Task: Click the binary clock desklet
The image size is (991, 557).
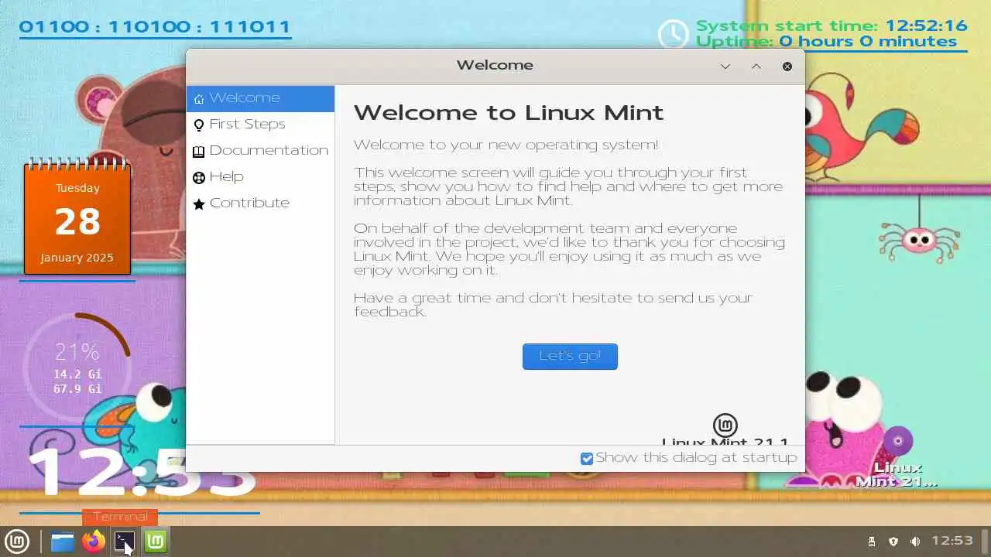Action: (155, 27)
